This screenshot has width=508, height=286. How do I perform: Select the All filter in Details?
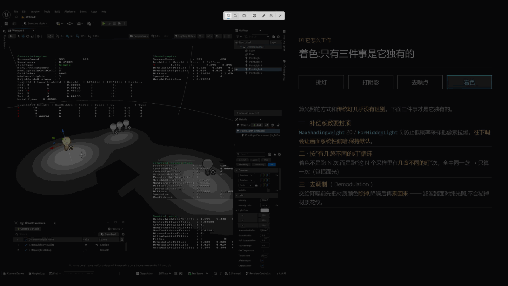click(271, 165)
